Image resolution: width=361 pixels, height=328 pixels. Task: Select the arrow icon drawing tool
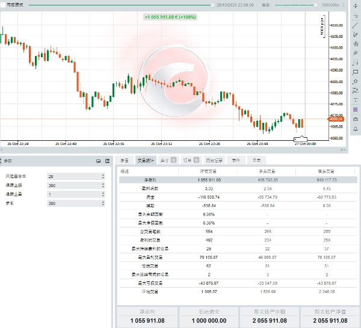click(x=355, y=81)
